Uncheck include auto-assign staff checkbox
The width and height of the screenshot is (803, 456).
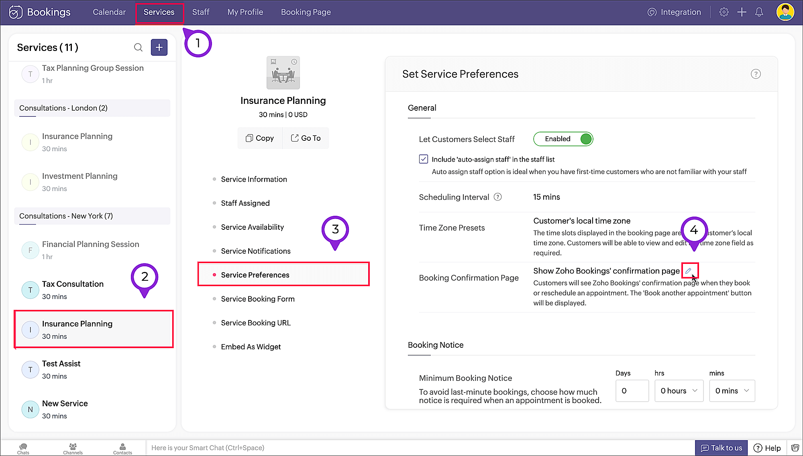(x=424, y=159)
